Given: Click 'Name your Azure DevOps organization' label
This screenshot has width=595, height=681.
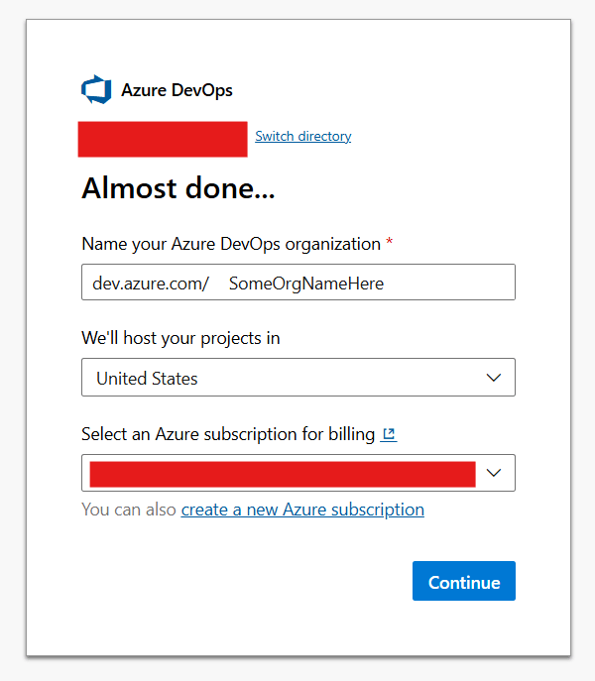Looking at the screenshot, I should (231, 244).
